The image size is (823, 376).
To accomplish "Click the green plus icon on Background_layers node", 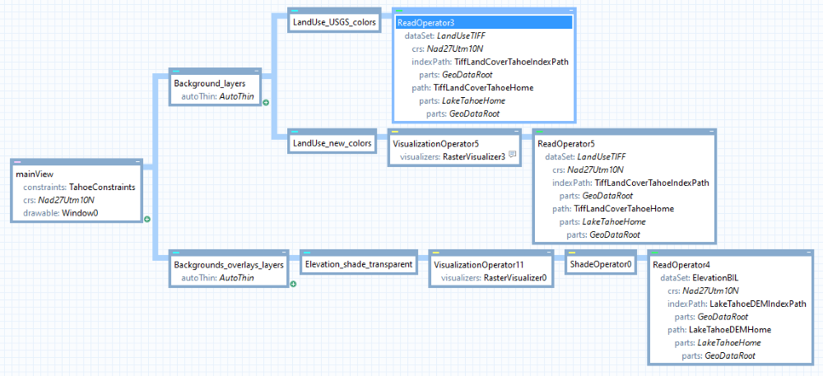I will coord(266,103).
